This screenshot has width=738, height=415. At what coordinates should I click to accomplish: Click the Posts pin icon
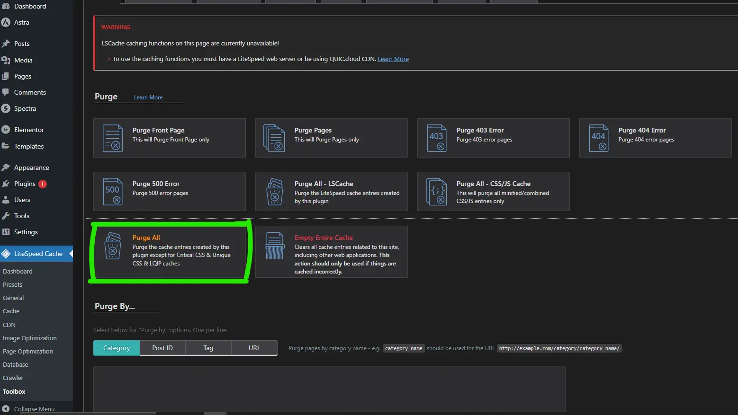point(6,44)
